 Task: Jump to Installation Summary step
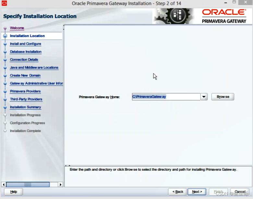coord(26,107)
